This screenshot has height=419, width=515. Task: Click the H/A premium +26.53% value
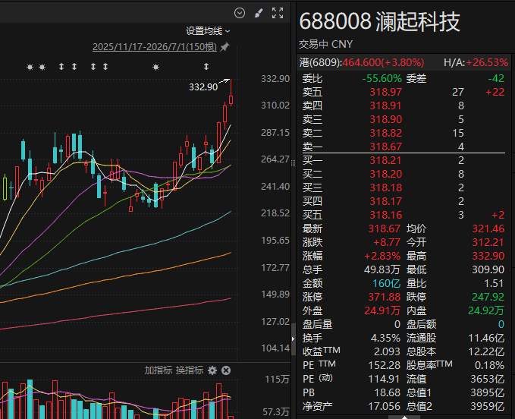[487, 62]
